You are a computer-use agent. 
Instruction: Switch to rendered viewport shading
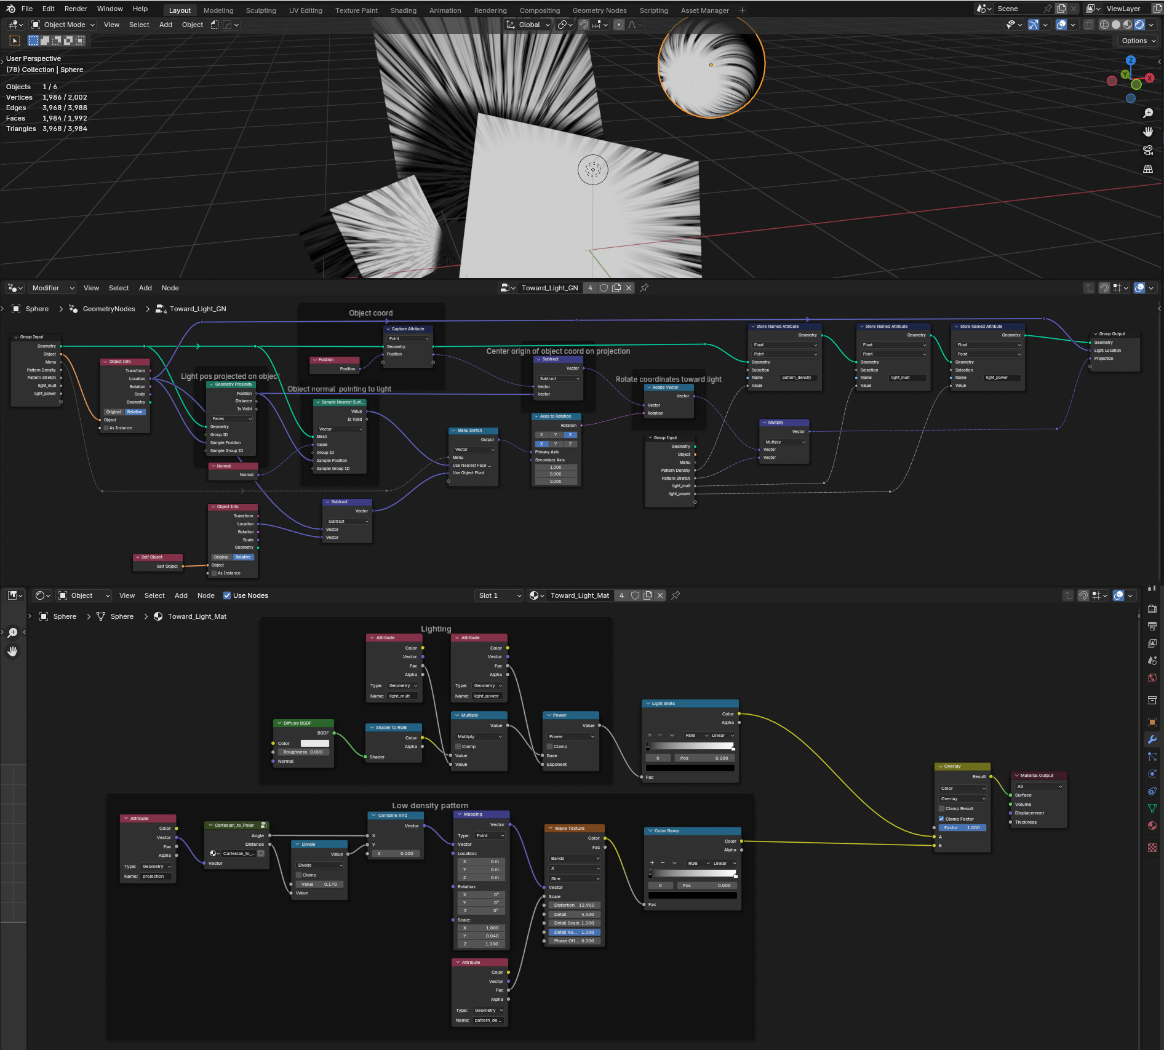coord(1139,25)
